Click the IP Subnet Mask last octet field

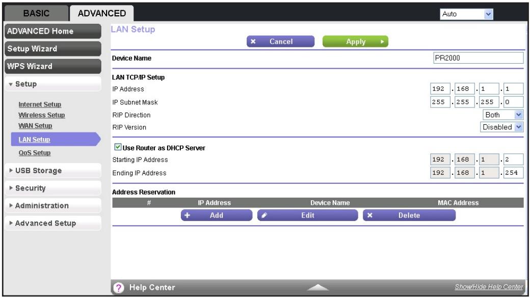(x=514, y=102)
